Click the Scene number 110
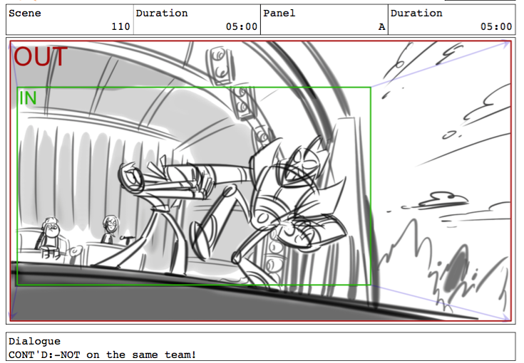The height and width of the screenshot is (363, 524). point(120,26)
